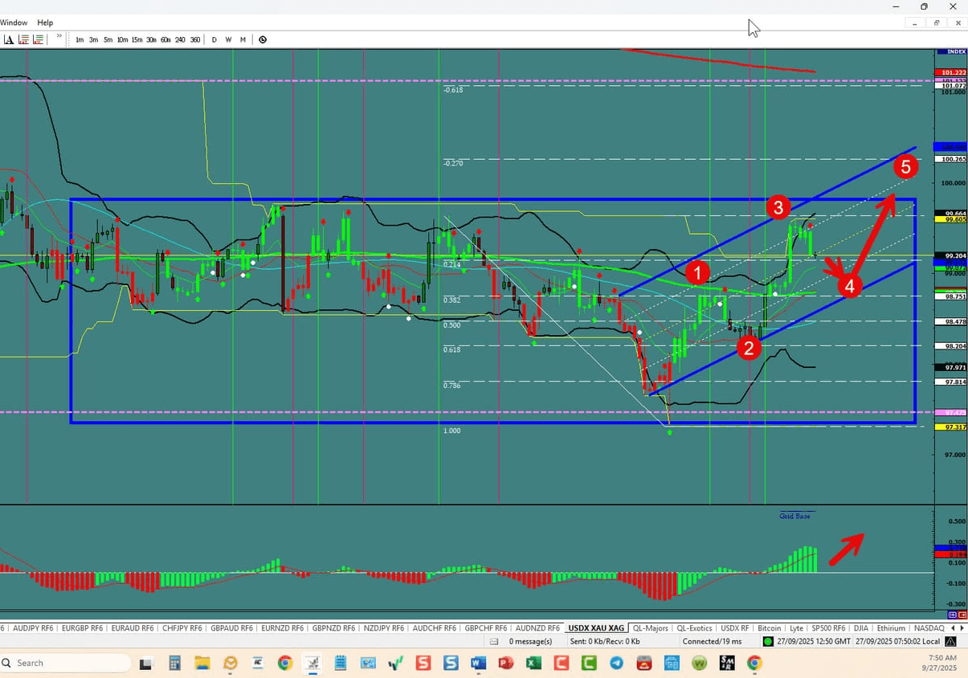
Task: Open Google Chrome from the taskbar
Action: coord(285,664)
